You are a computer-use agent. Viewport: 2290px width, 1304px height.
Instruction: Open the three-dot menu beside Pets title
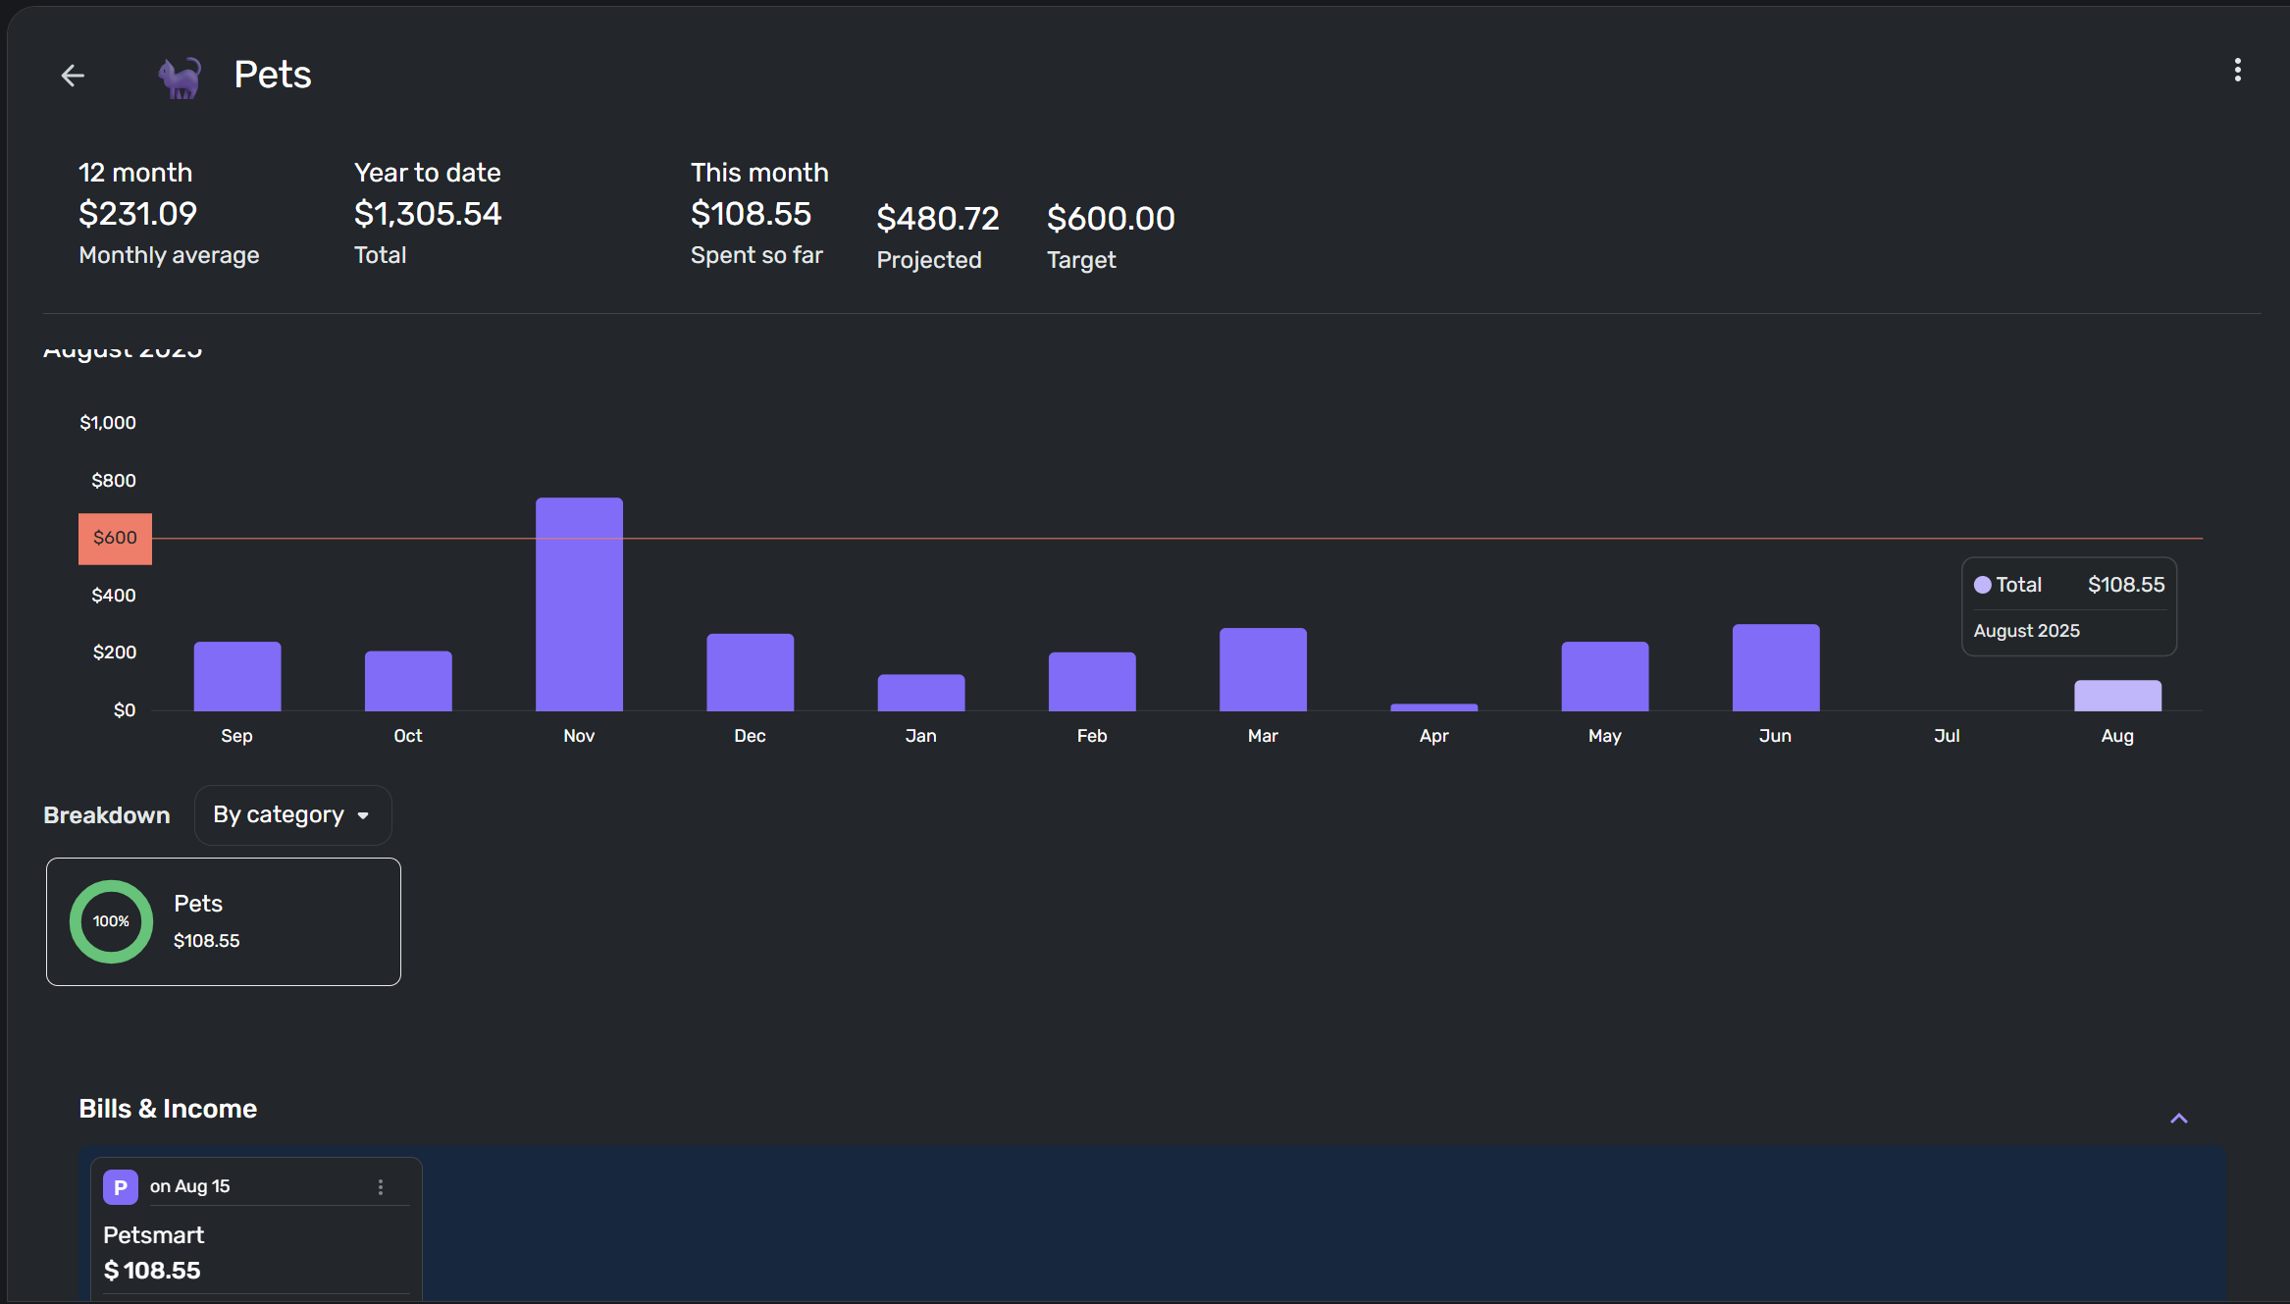click(x=2237, y=70)
